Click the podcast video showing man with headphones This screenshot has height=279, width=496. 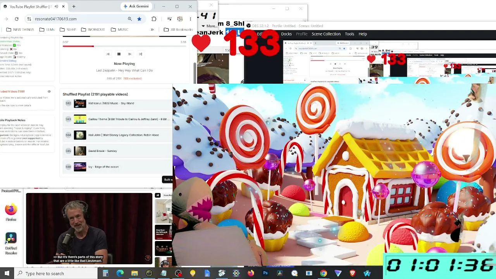click(x=89, y=229)
